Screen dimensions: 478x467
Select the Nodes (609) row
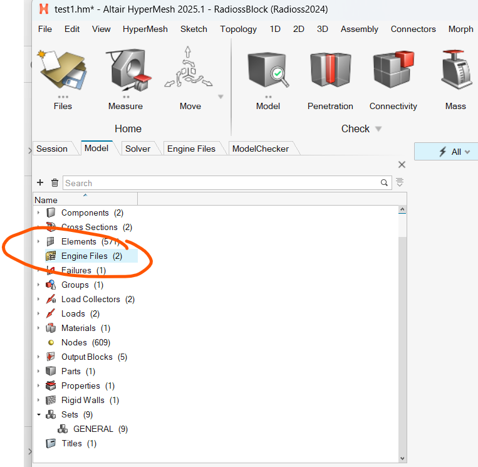pyautogui.click(x=86, y=342)
